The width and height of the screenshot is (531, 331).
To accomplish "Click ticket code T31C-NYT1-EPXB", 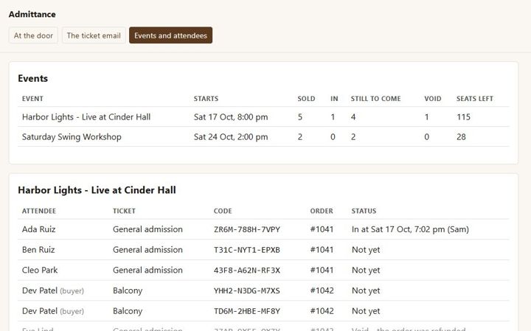I will tap(247, 250).
